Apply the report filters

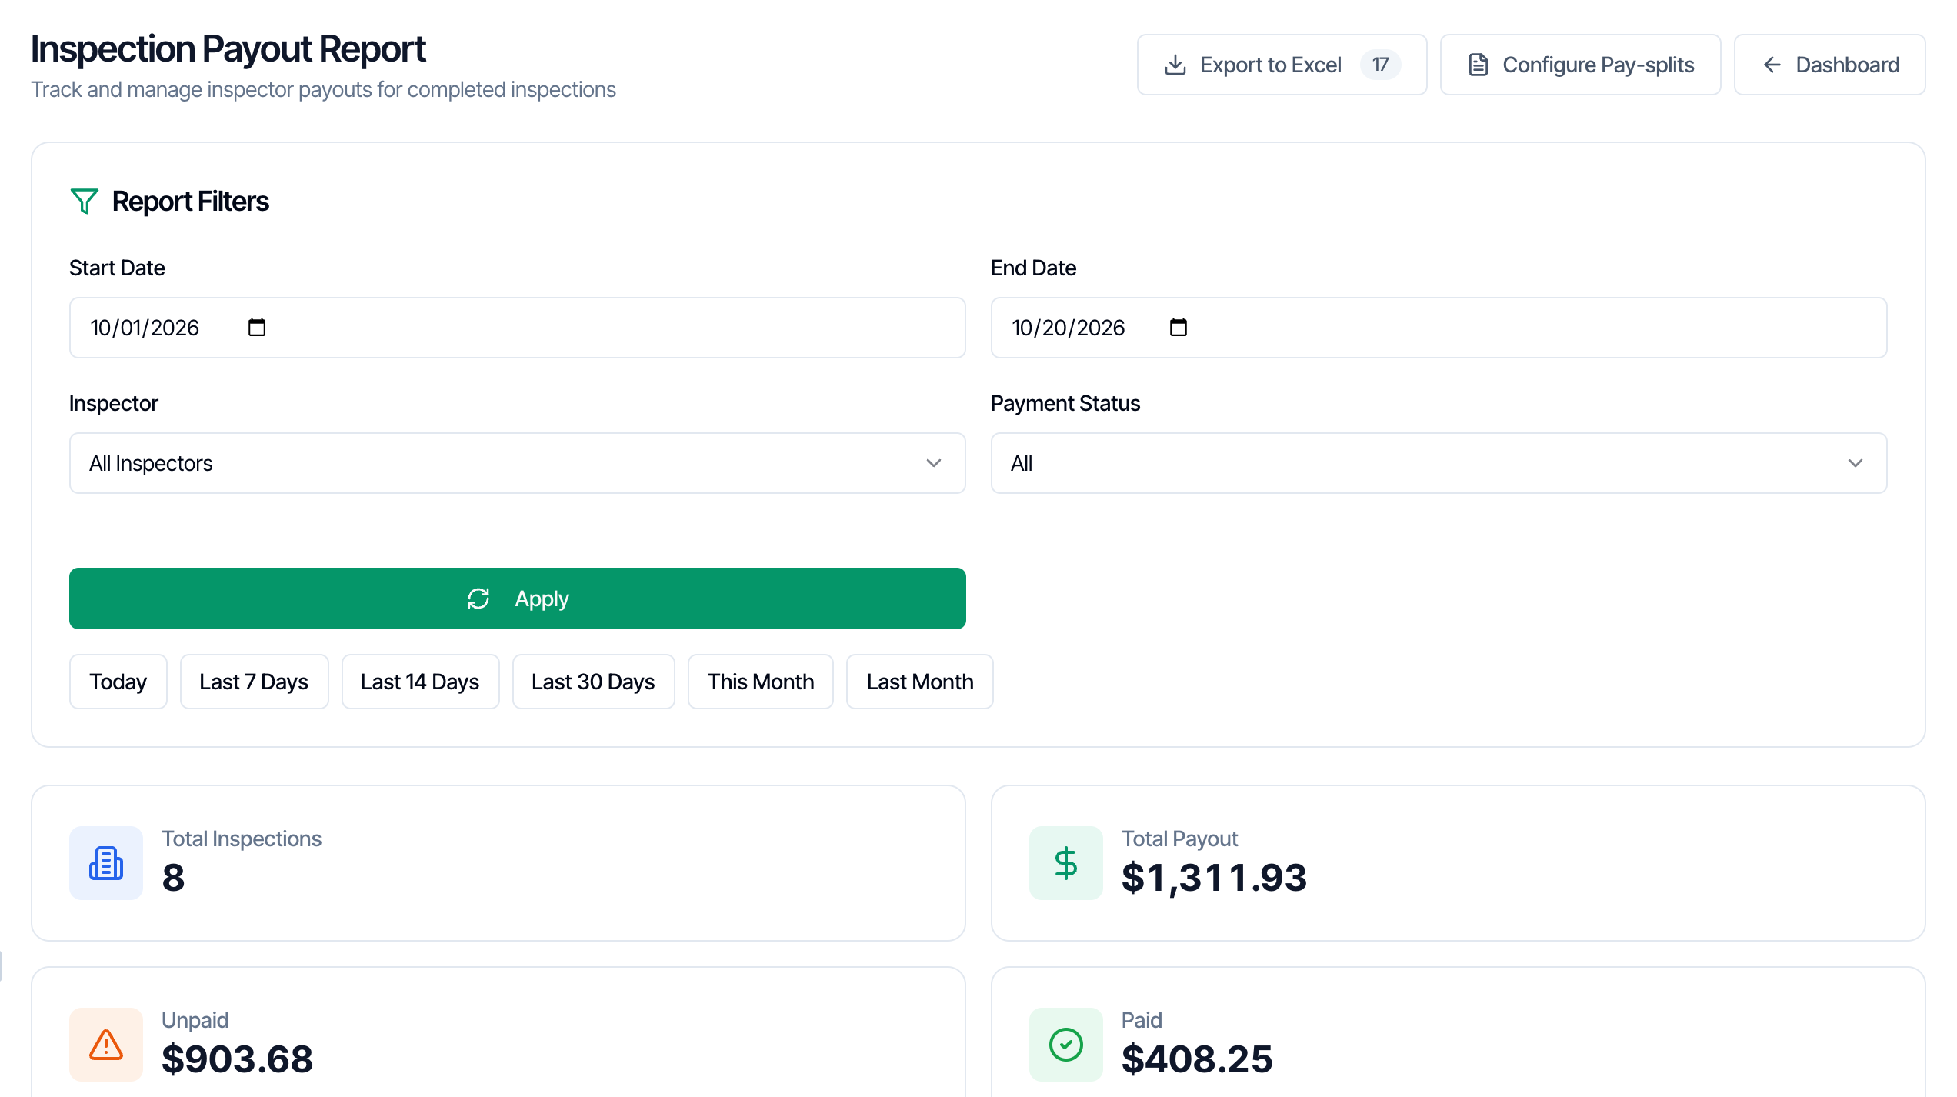point(517,599)
